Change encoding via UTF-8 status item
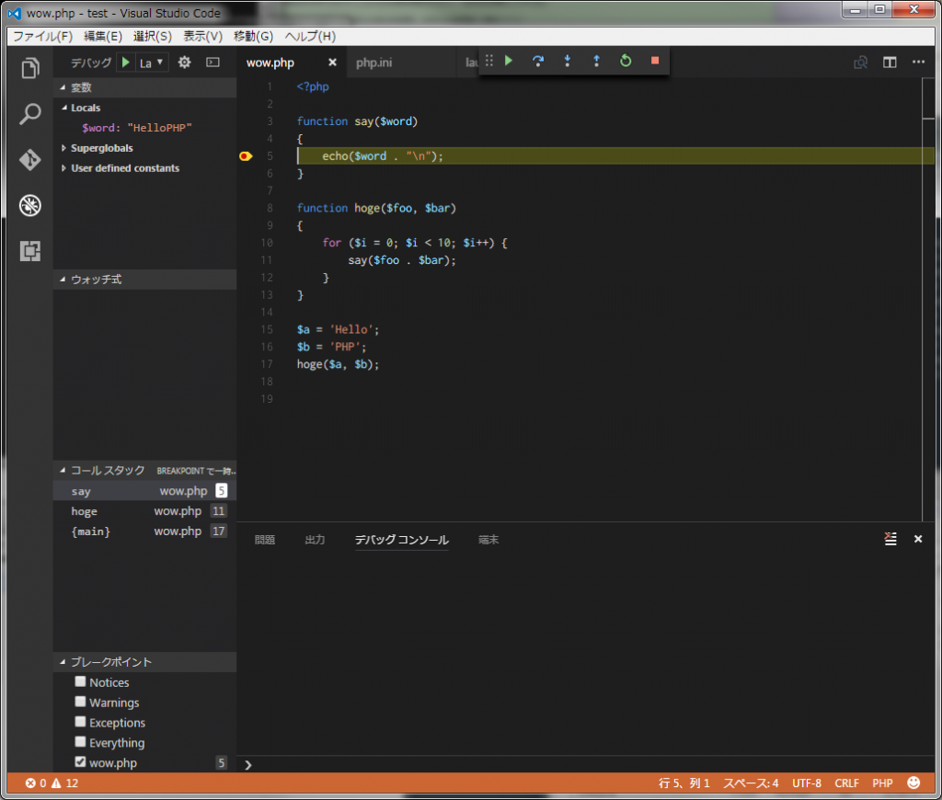Image resolution: width=942 pixels, height=800 pixels. coord(806,783)
